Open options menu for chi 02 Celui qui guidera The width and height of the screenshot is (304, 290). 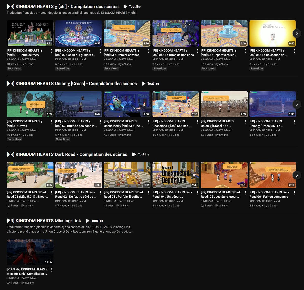coord(100,51)
